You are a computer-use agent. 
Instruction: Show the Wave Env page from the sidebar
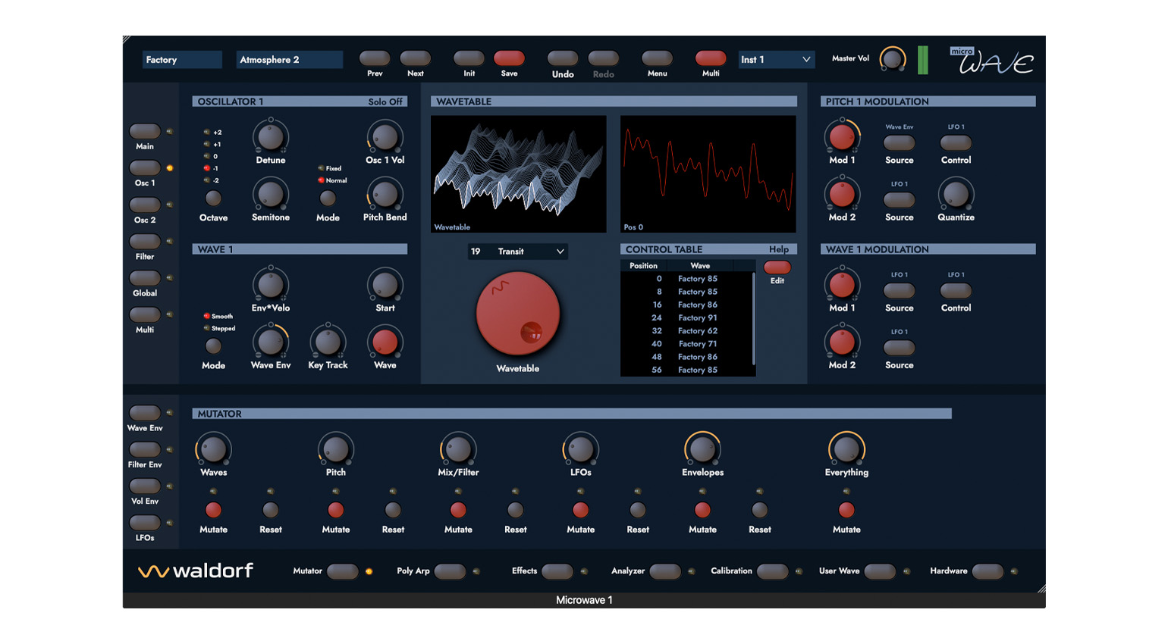(145, 413)
